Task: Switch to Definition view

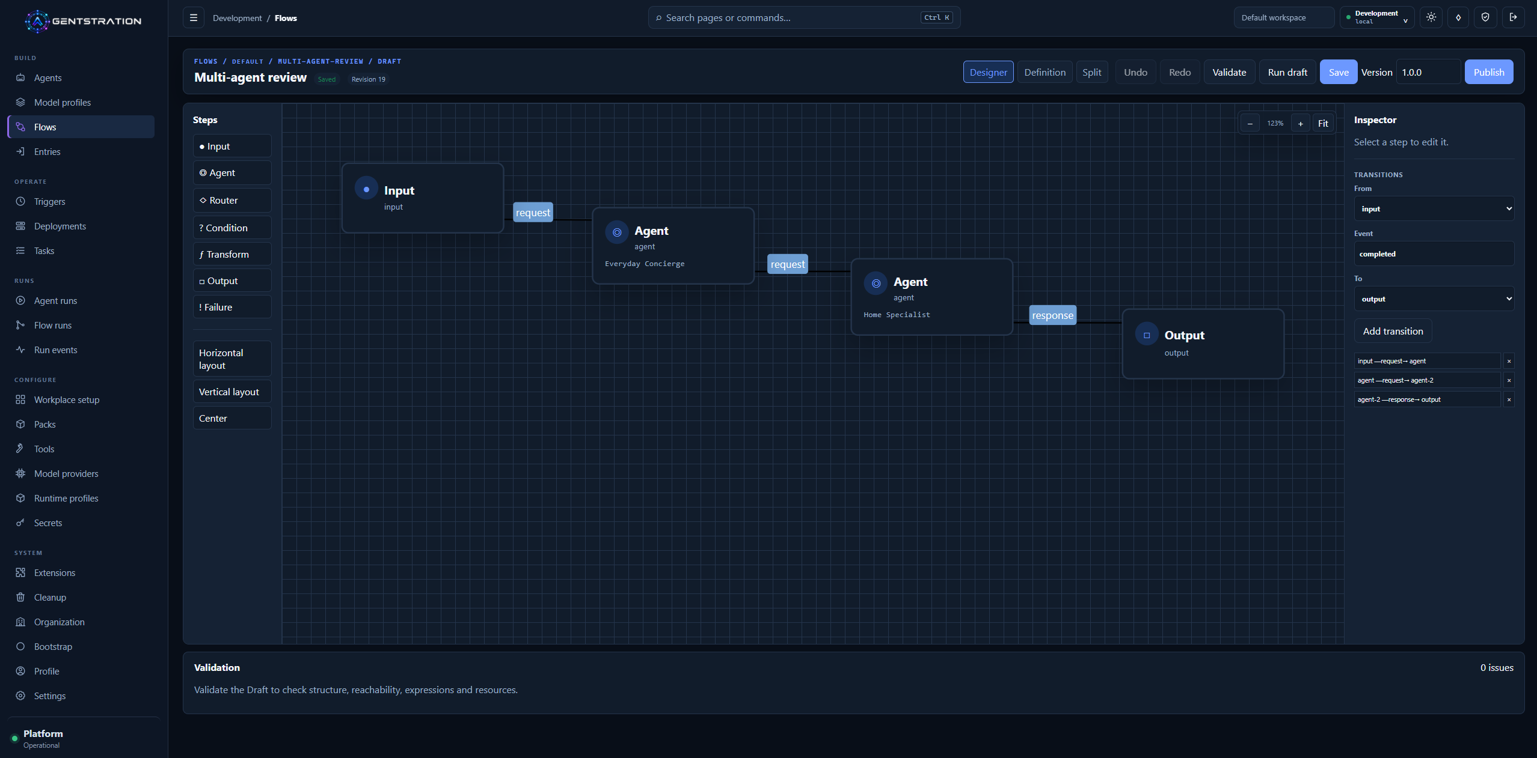Action: pos(1045,72)
